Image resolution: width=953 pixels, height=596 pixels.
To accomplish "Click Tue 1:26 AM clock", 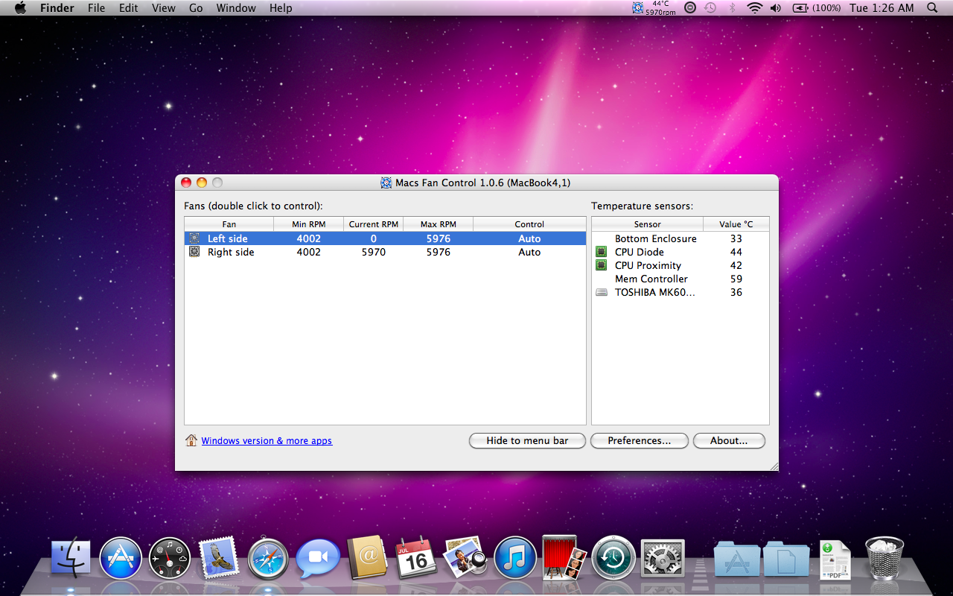I will (882, 7).
